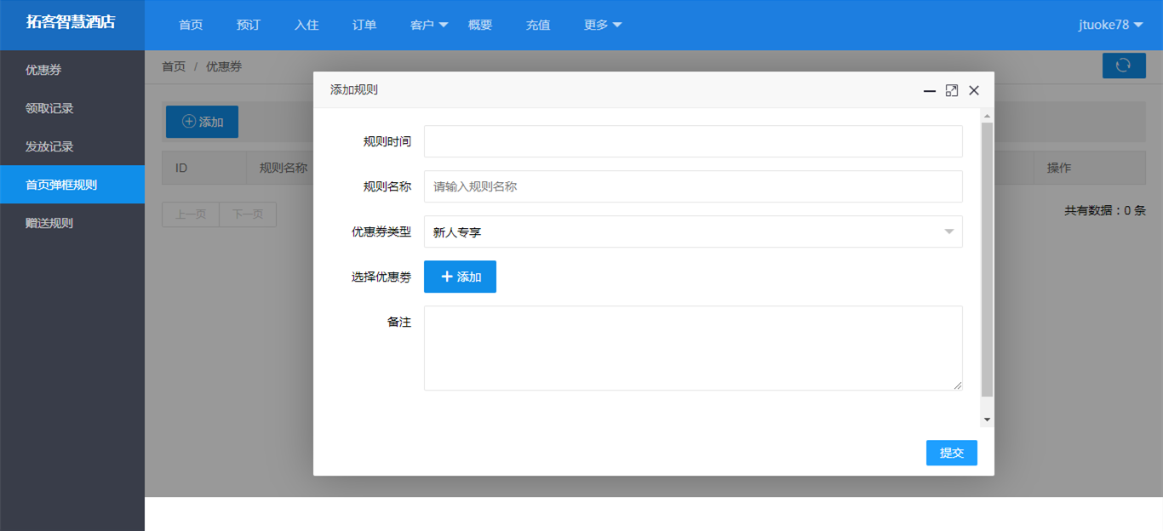Click the 提交 button
The image size is (1163, 531).
coord(952,453)
